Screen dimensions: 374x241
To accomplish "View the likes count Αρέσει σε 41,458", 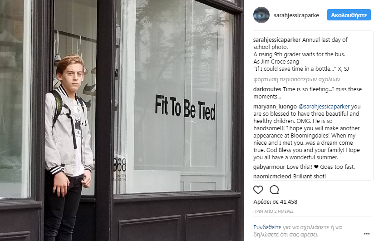I will click(275, 202).
